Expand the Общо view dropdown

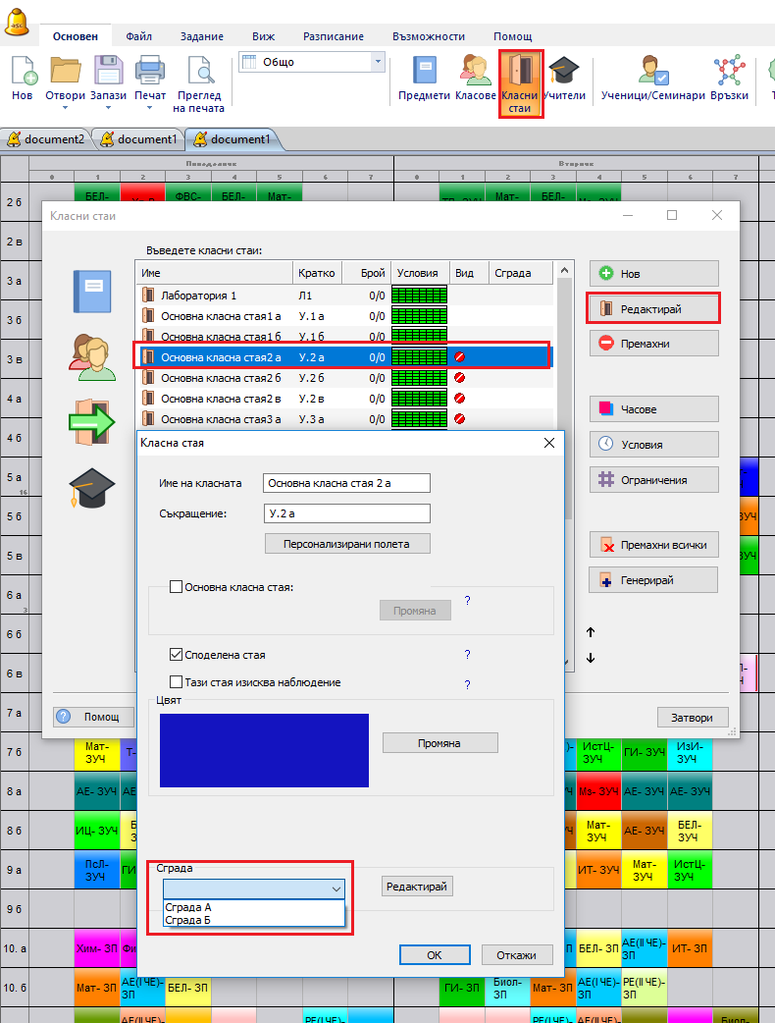tap(378, 62)
